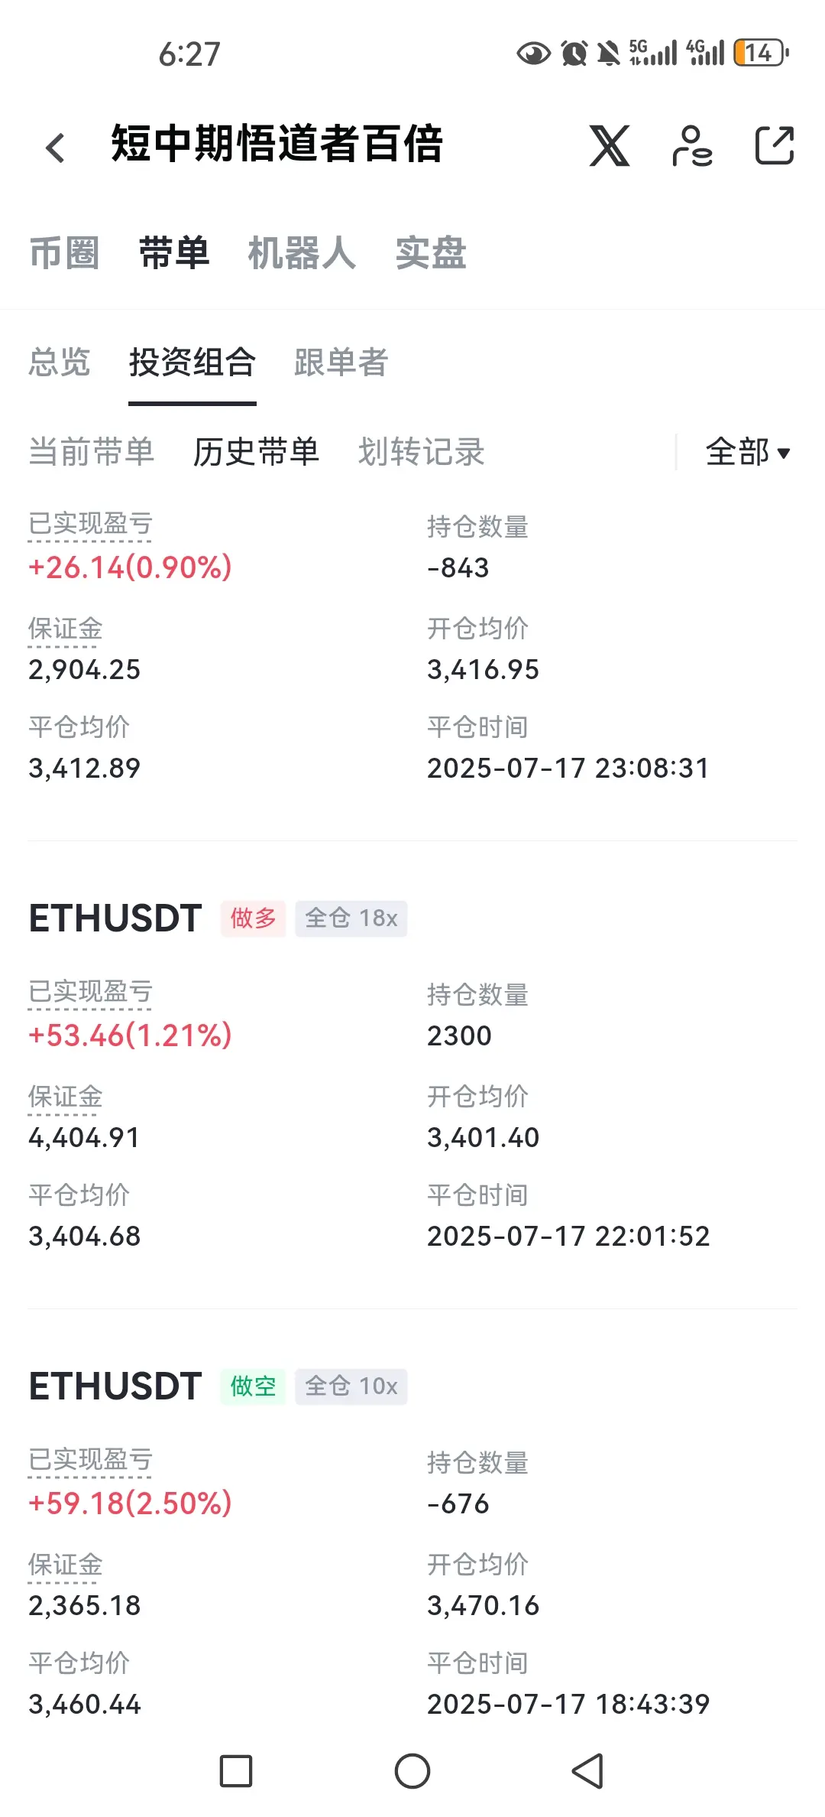Show 当前带单 list

tap(92, 452)
